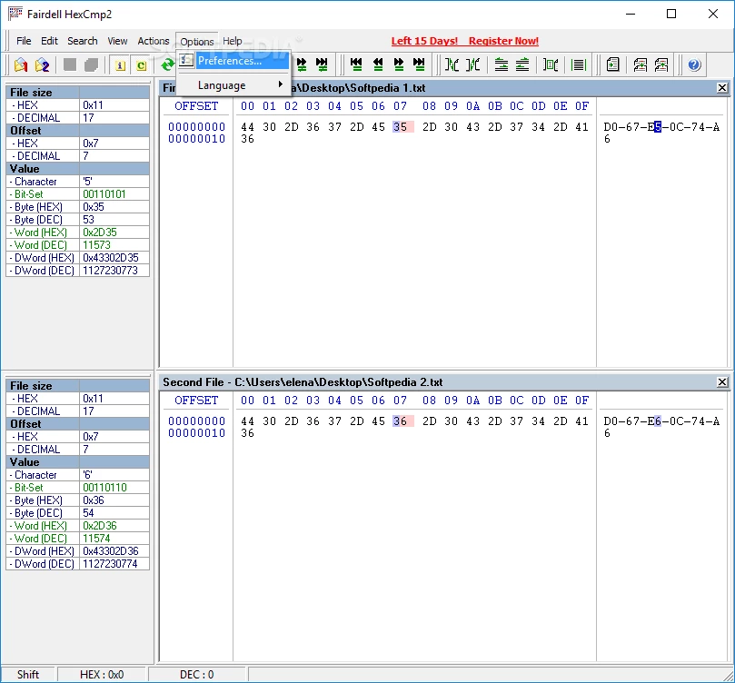Expand the Language submenu

[223, 85]
